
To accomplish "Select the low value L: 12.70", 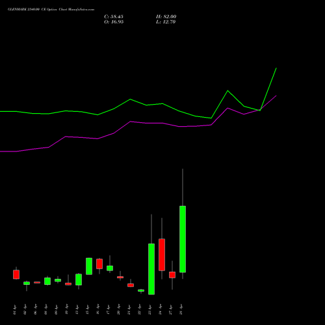I will (166, 22).
